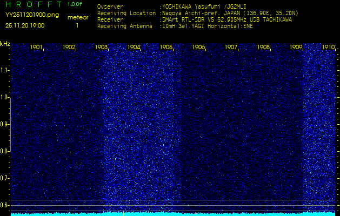340x216 pixels.
Task: Click time marker 1905
Action: click(x=166, y=47)
